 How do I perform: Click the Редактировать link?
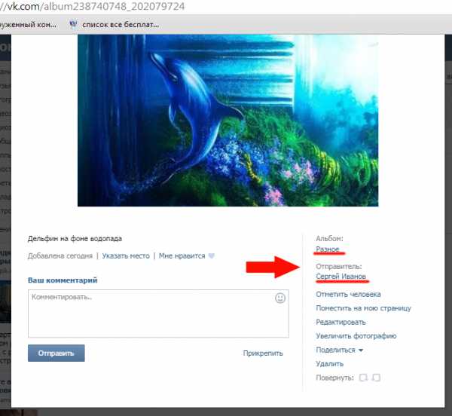click(x=341, y=322)
